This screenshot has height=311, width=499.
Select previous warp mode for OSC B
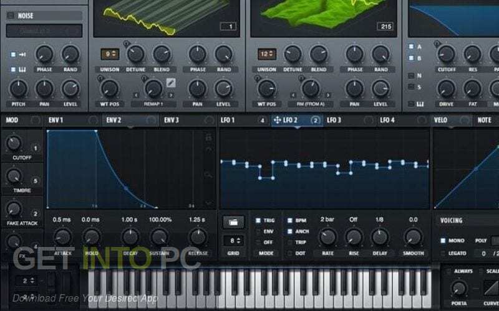click(x=293, y=95)
